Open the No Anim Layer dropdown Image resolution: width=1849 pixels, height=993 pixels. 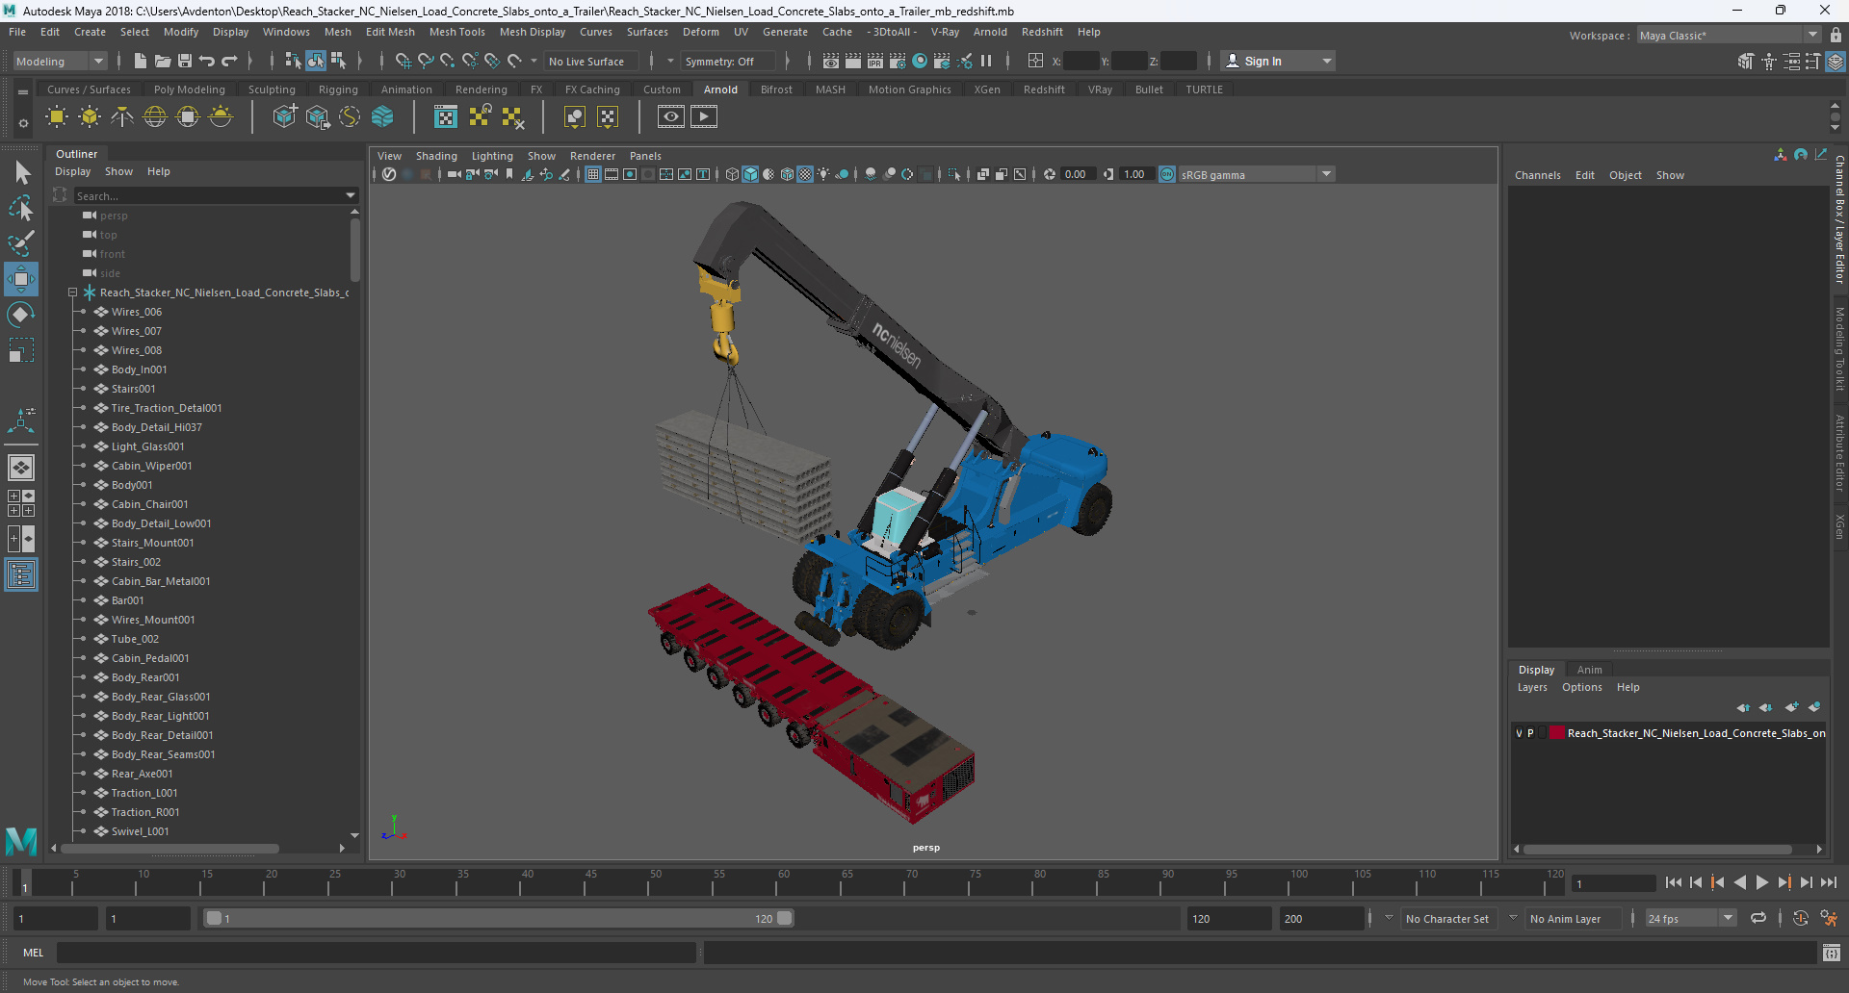pos(1513,918)
